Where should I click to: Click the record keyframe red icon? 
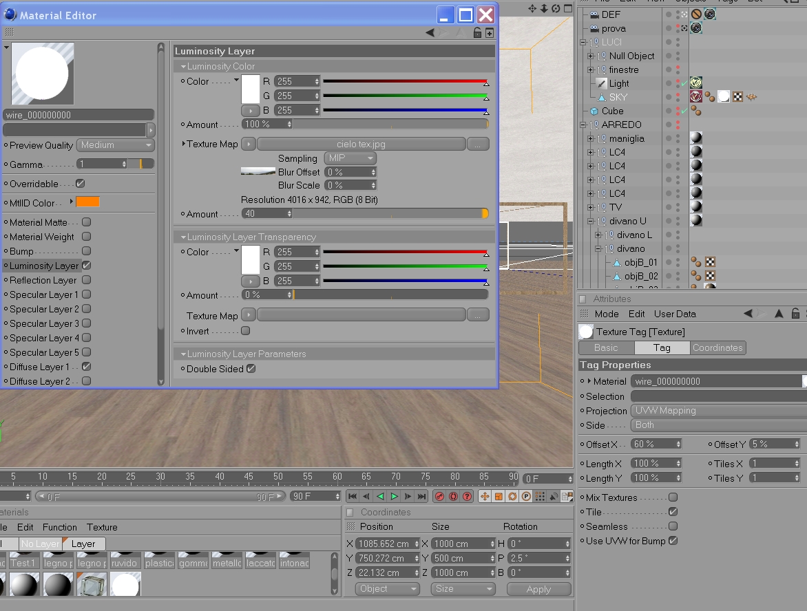[x=439, y=496]
